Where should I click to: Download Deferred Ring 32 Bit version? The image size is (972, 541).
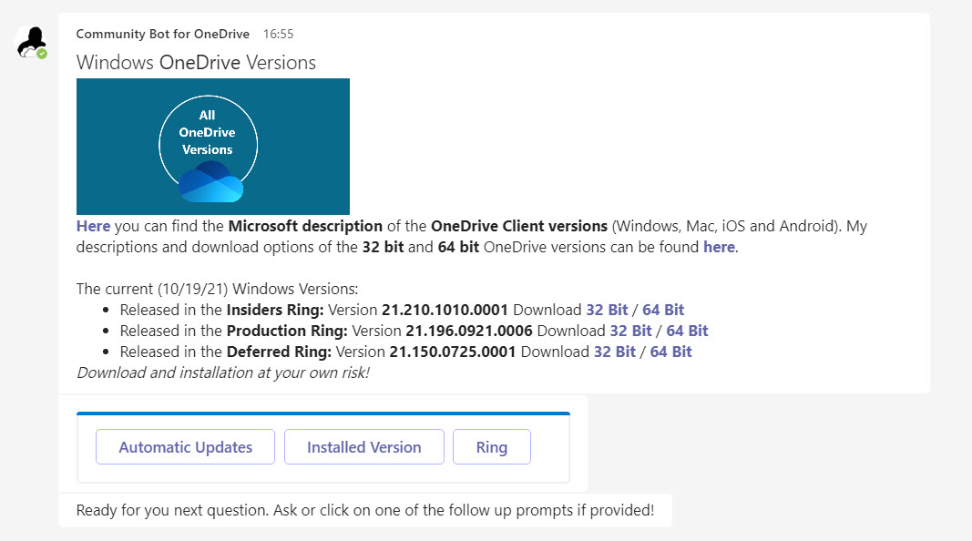[615, 352]
